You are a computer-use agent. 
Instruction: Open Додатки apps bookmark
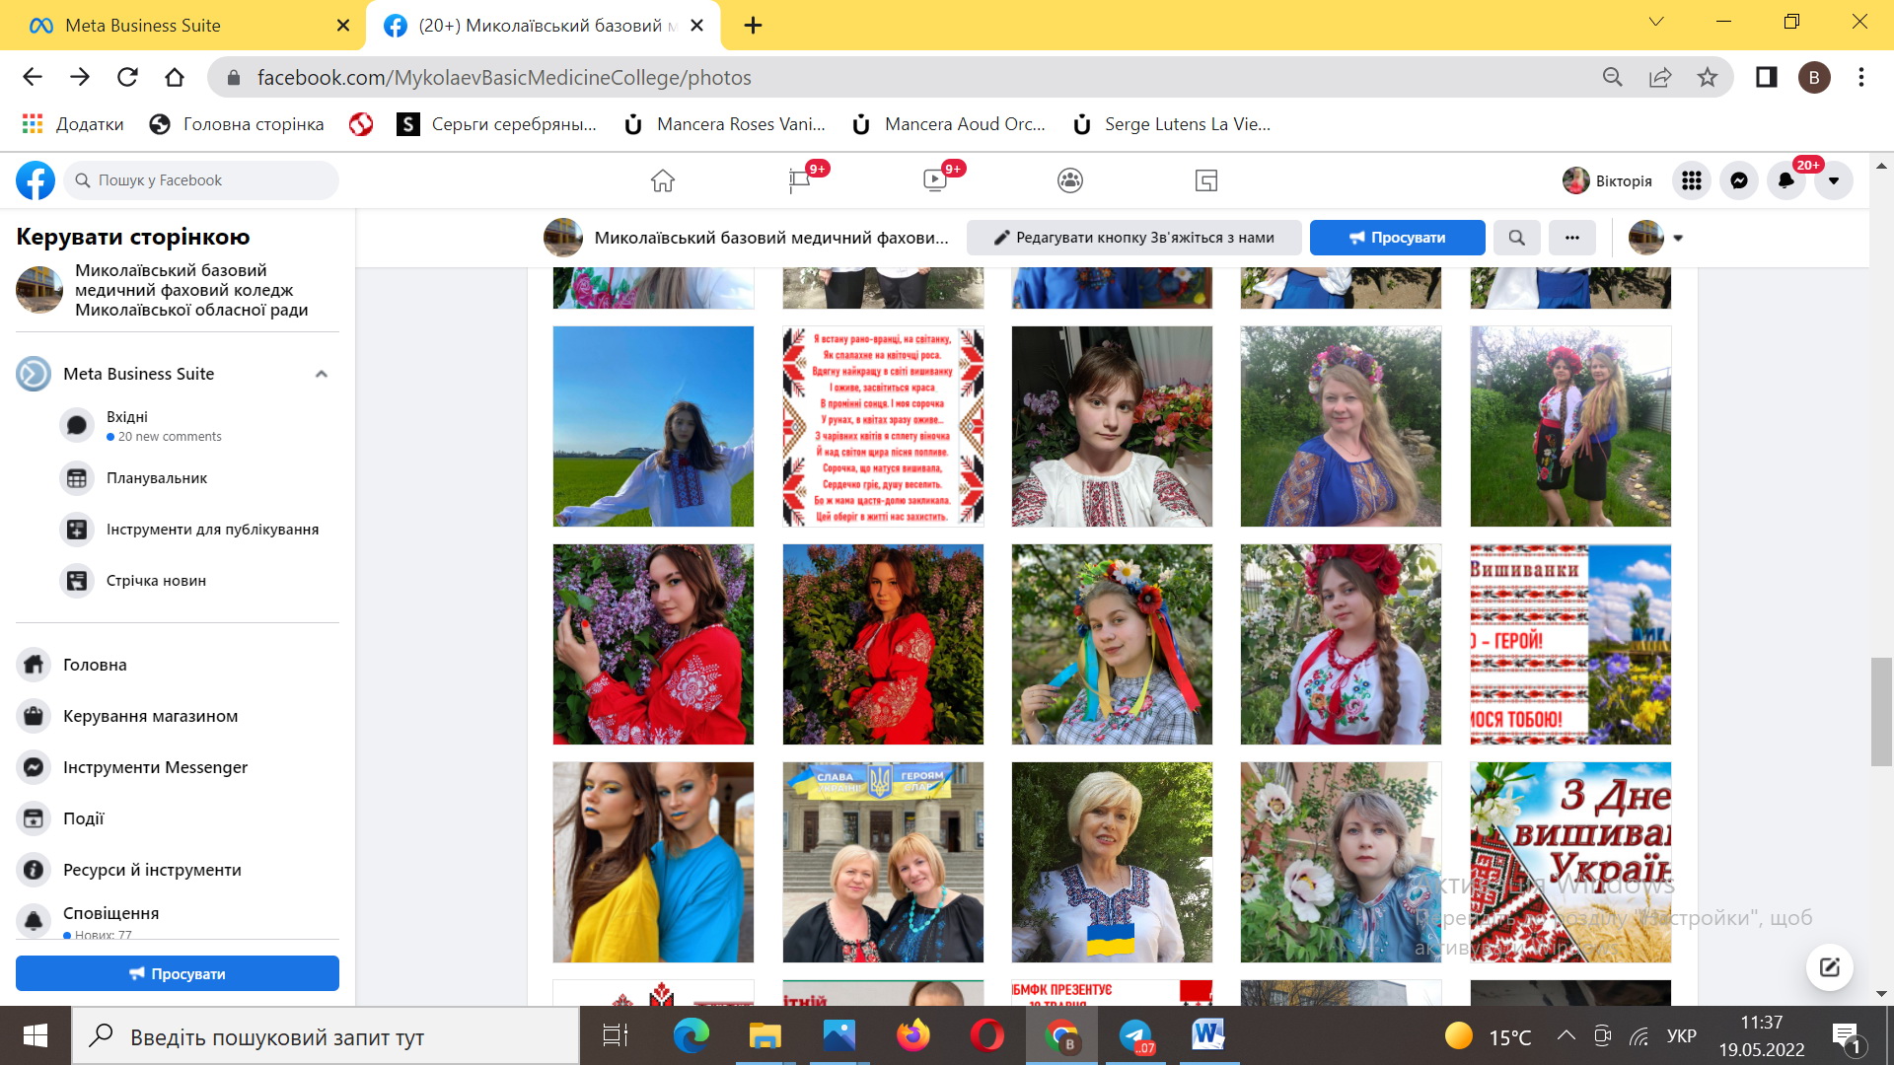coord(74,124)
